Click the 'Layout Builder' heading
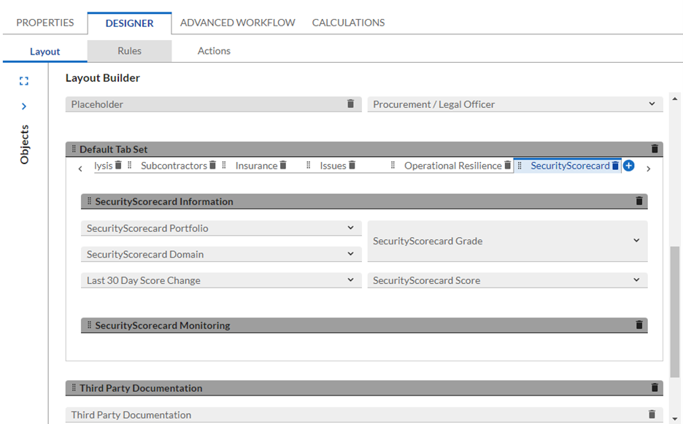The image size is (683, 424). [x=103, y=78]
